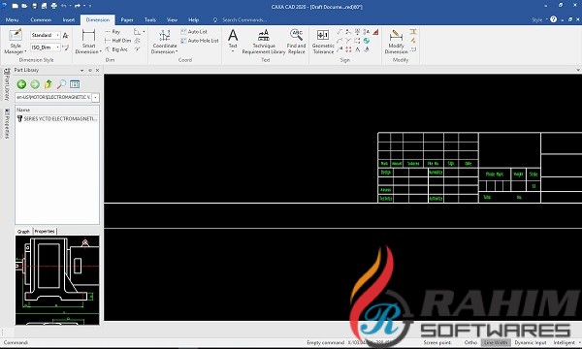Select the Geometric Tolerance tool

323,41
